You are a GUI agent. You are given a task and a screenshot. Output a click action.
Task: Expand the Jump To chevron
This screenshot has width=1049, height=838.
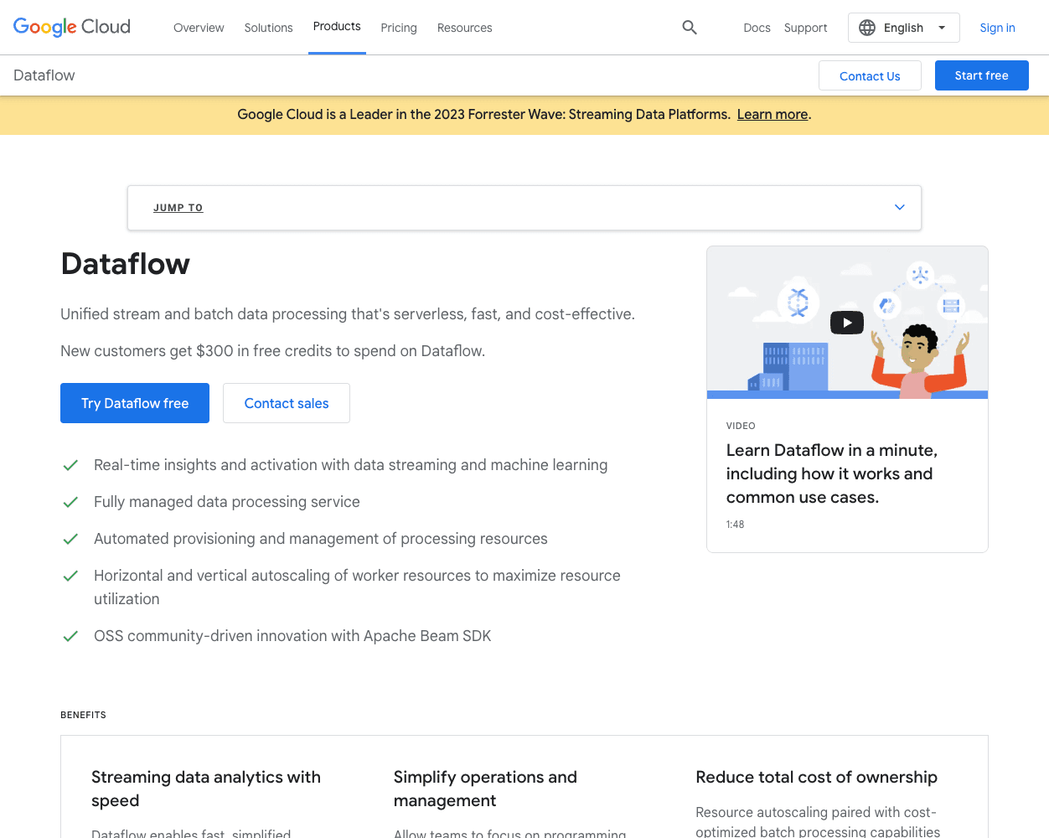[900, 207]
